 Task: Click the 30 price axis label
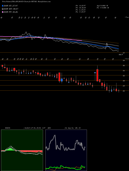(x=124, y=81)
